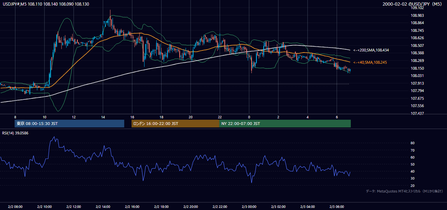Click the 108.864 price axis value
447x210 pixels.
click(x=417, y=23)
